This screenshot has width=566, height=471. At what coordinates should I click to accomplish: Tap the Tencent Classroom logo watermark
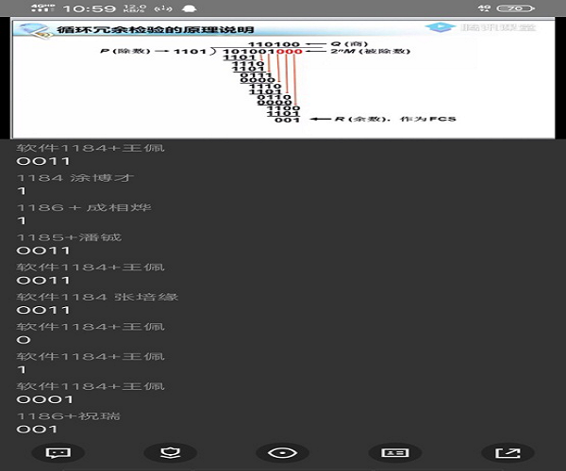pyautogui.click(x=492, y=28)
